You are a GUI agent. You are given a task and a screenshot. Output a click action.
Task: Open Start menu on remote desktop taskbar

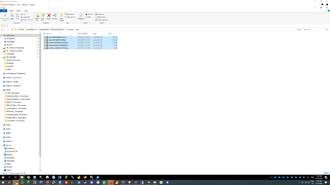pos(3,177)
